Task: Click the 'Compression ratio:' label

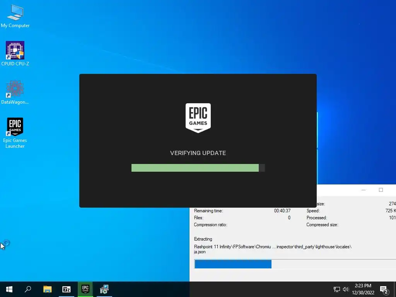Action: (x=211, y=225)
